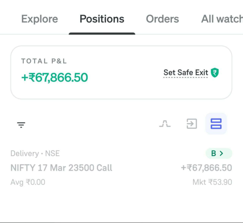Click the exit positions arrow icon
The image size is (243, 223).
(x=191, y=124)
